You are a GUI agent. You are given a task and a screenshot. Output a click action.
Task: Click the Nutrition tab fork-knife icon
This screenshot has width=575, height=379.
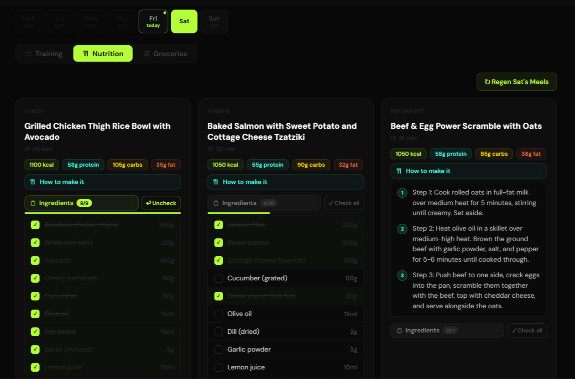click(x=86, y=54)
